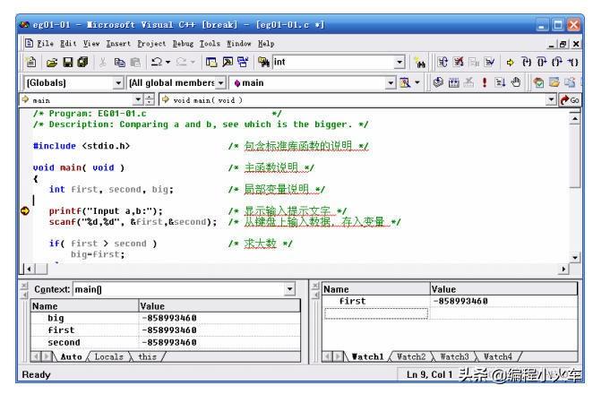The image size is (593, 394).
Task: Click the WizardBar actions wand icon
Action: pyautogui.click(x=405, y=82)
